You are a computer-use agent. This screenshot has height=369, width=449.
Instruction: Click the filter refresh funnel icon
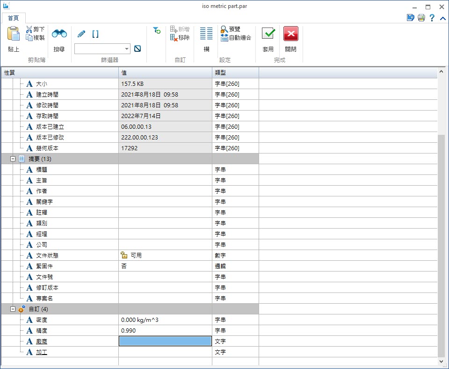[157, 30]
